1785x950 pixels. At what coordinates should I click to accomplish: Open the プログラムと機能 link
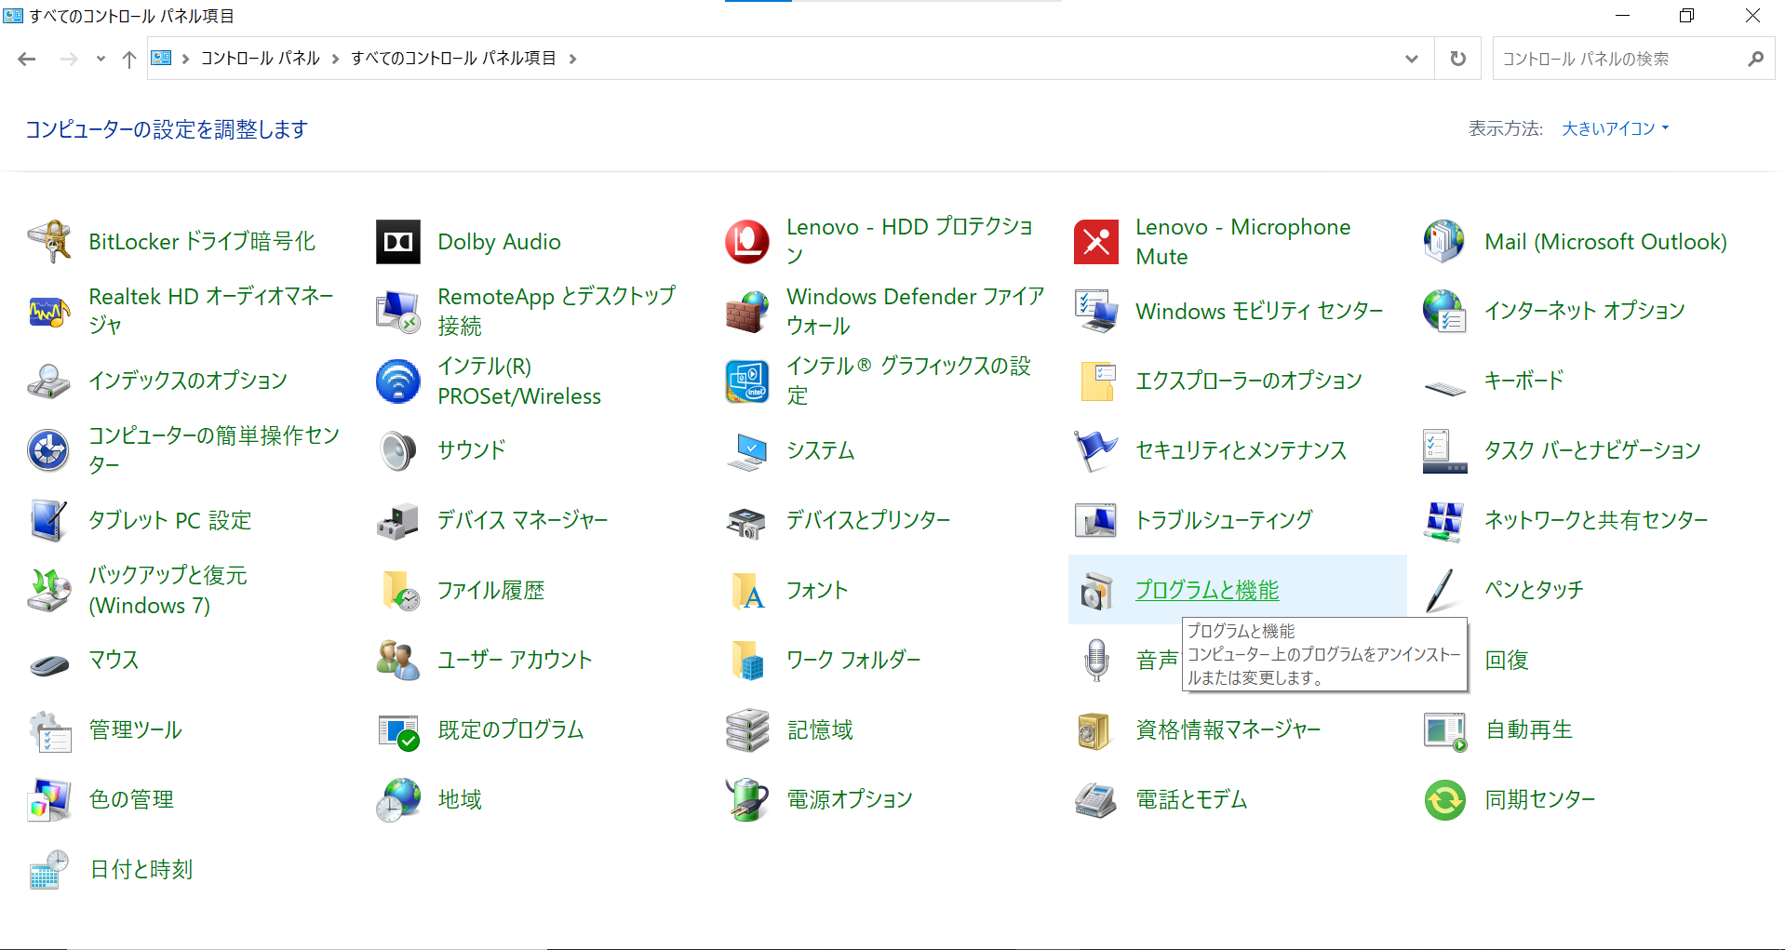(1207, 590)
